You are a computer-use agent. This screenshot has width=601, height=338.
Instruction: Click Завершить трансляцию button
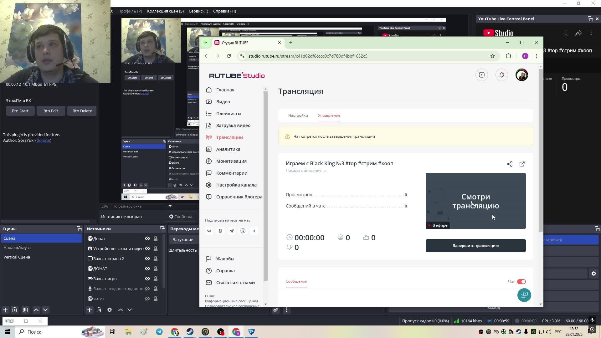[475, 246]
